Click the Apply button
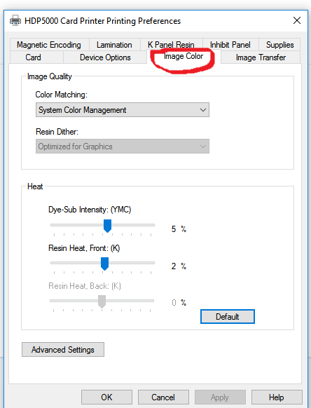Viewport: 311px width, 408px height. [x=220, y=397]
